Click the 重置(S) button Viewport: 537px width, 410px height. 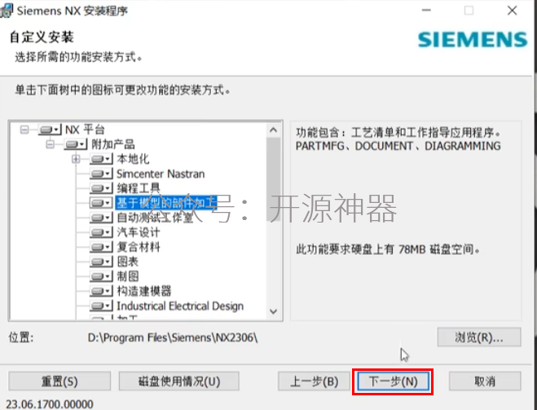59,381
